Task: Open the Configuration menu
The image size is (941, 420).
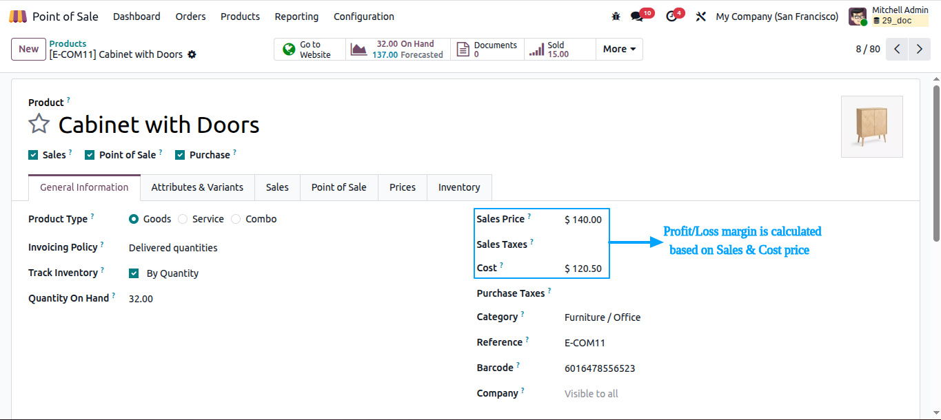Action: [364, 17]
